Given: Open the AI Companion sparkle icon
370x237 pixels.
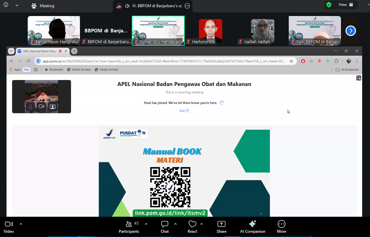Looking at the screenshot, I should [252, 224].
